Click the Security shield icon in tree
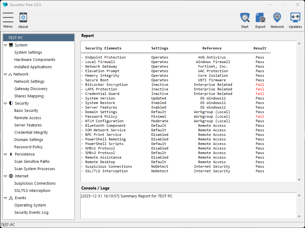This screenshot has width=305, height=228. tap(11, 103)
